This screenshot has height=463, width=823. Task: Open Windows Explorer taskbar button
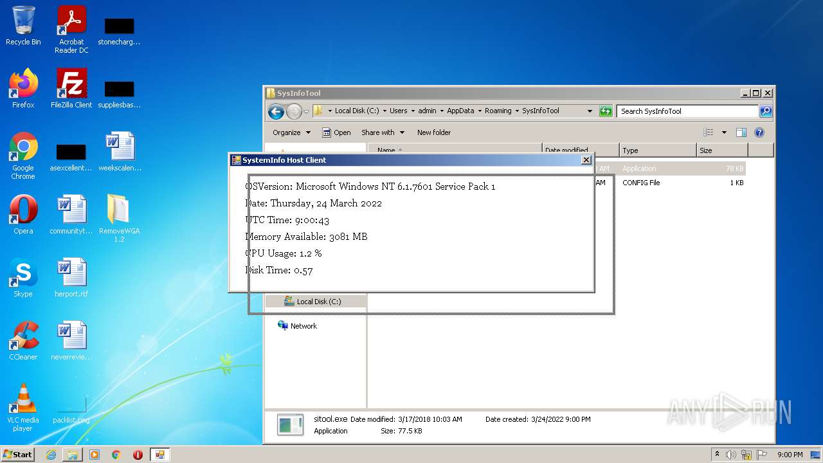(73, 455)
